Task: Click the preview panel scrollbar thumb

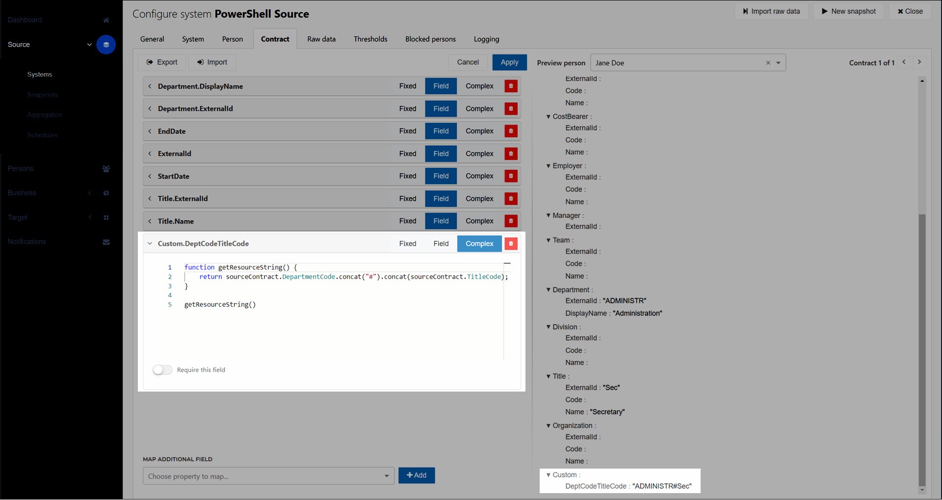Action: point(922,349)
